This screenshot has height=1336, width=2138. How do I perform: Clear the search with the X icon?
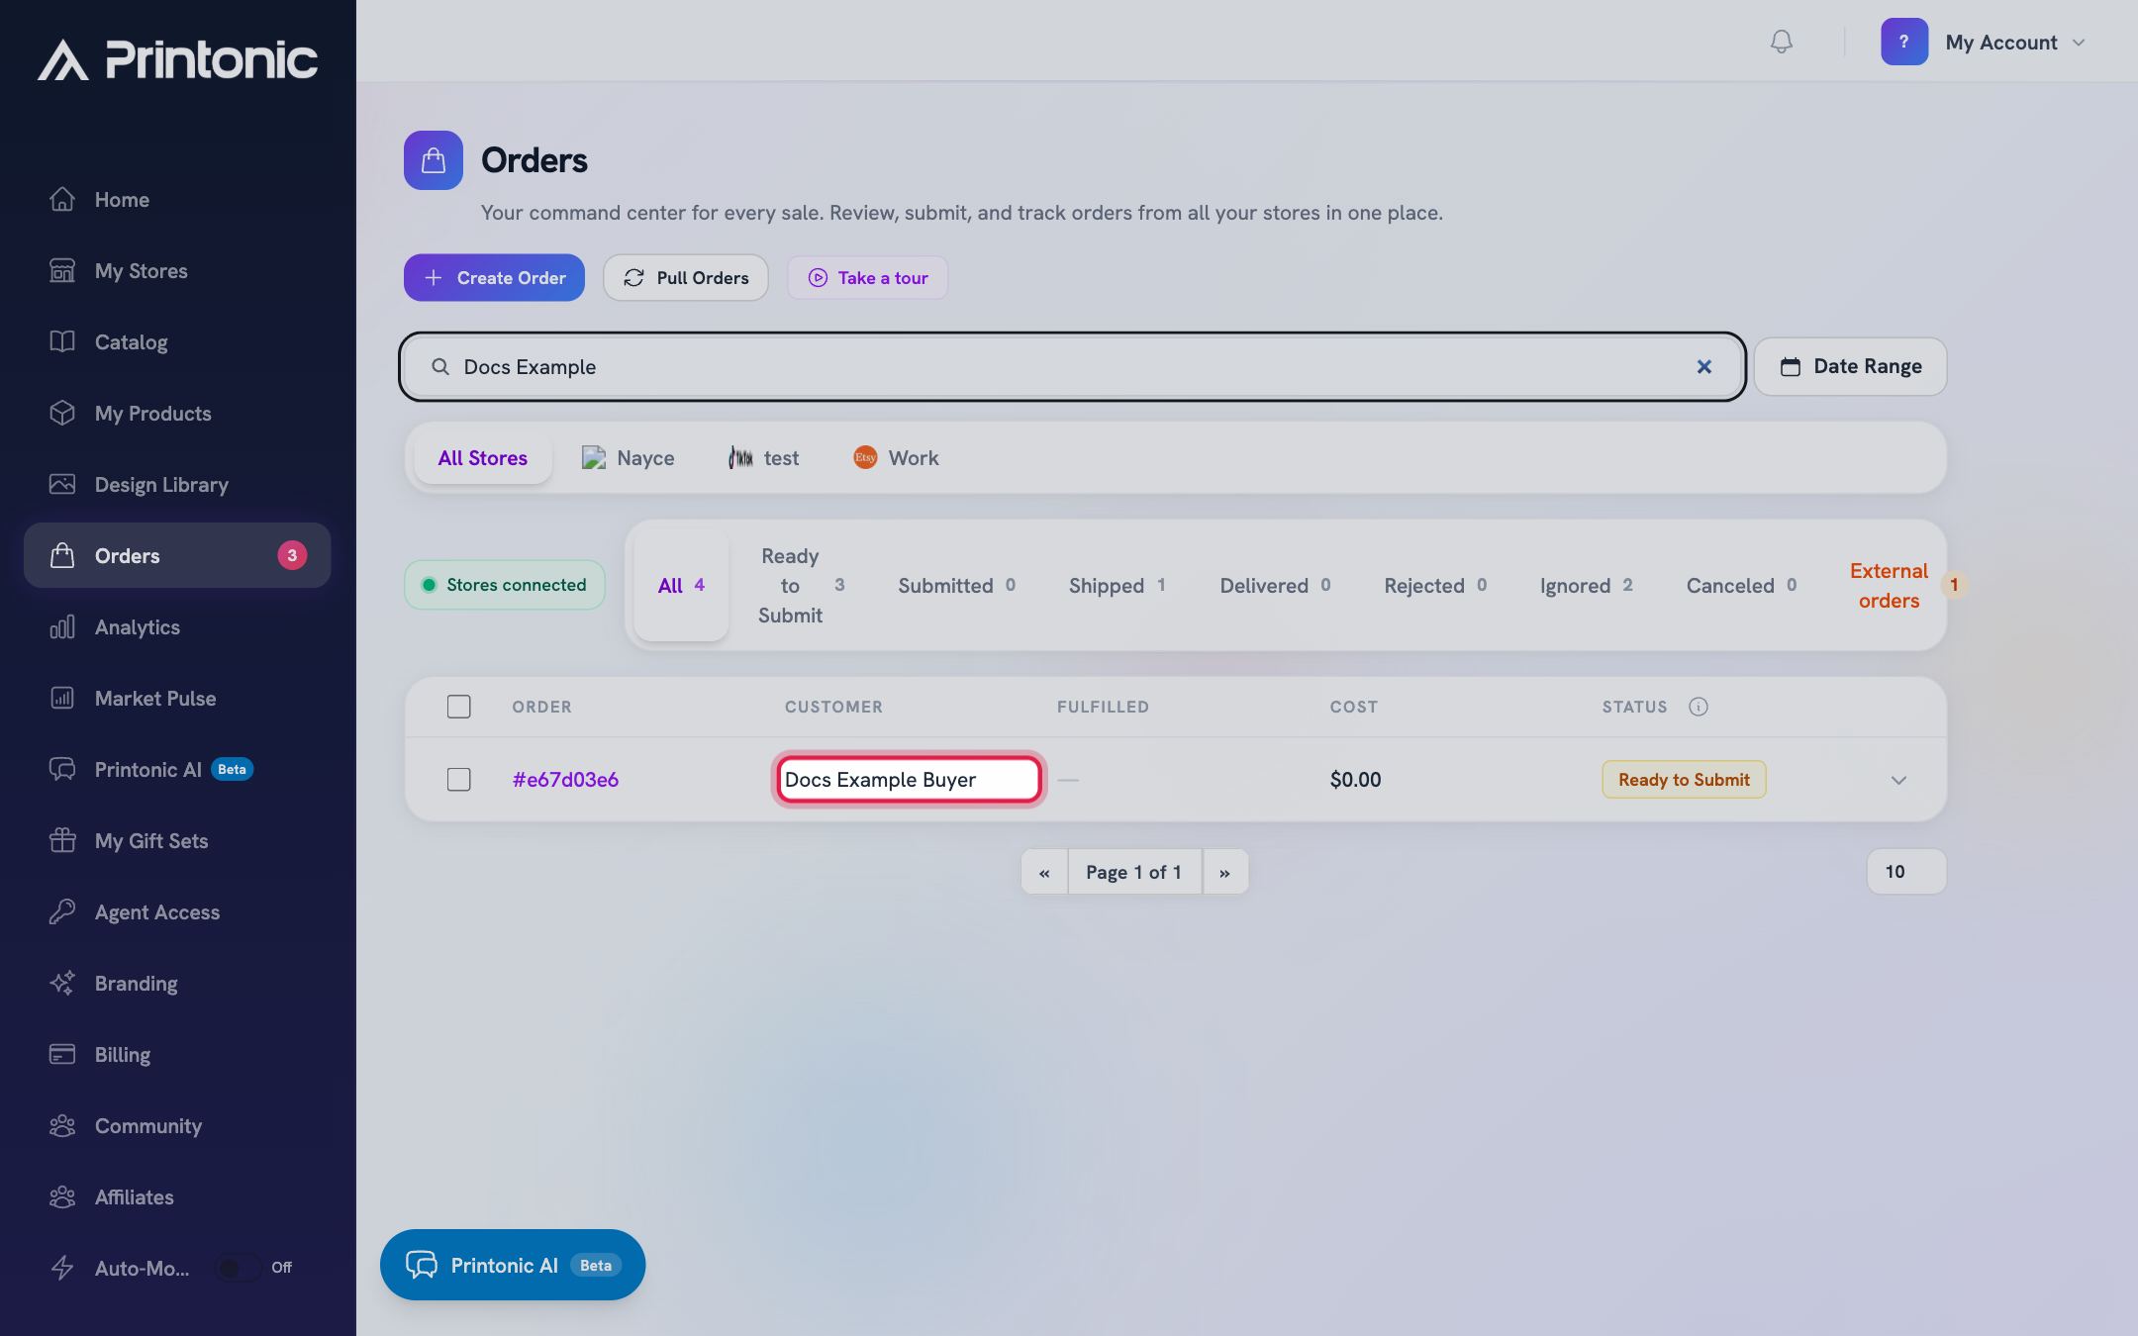(x=1703, y=367)
